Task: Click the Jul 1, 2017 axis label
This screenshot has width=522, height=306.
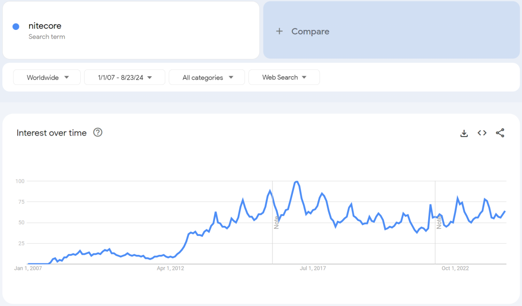Action: [313, 268]
